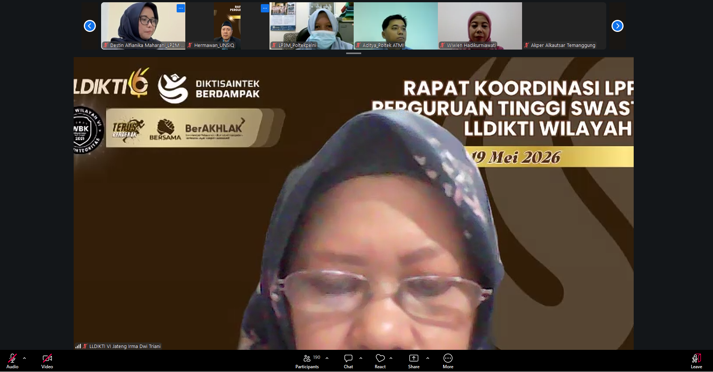Show previous participants with left arrow
The width and height of the screenshot is (713, 372).
pos(90,26)
